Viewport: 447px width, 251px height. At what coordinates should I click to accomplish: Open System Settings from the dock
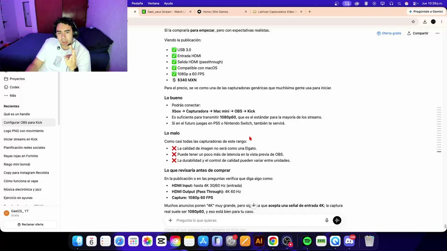point(231,241)
